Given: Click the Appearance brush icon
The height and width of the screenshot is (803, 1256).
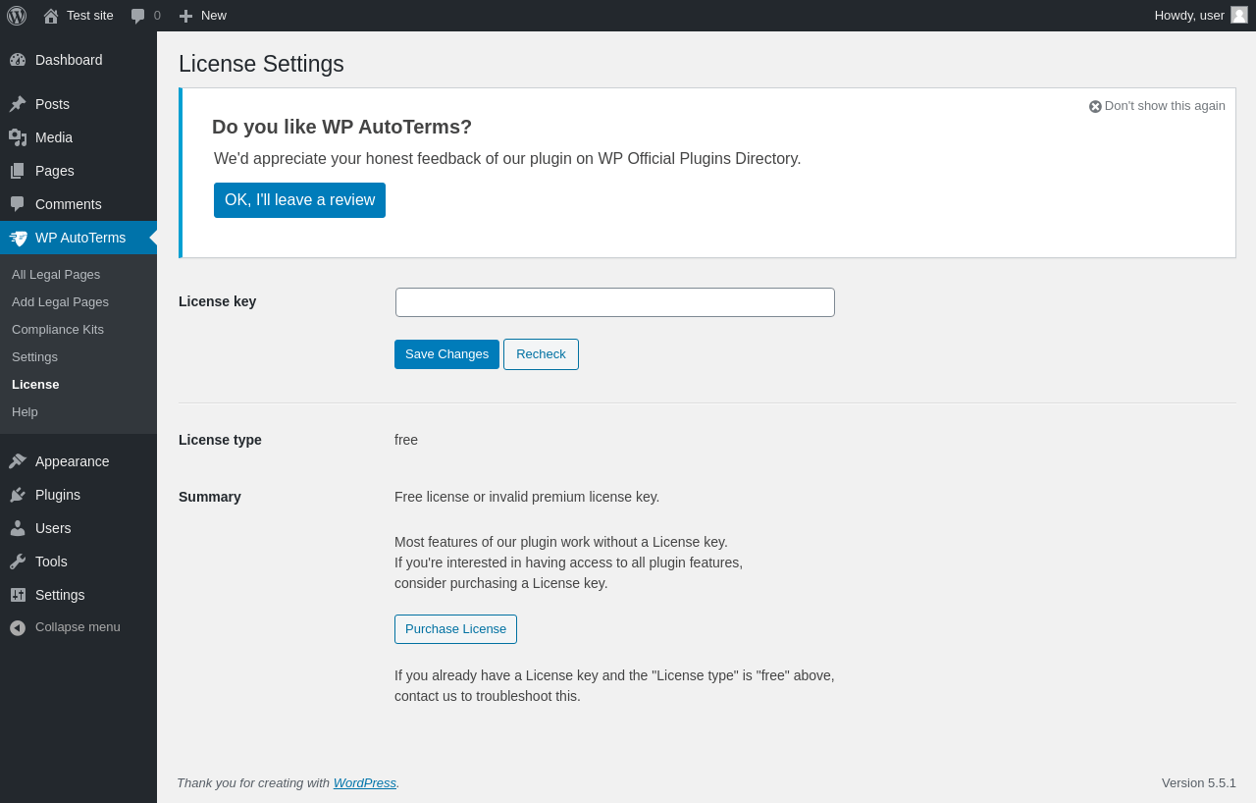Looking at the screenshot, I should (x=18, y=461).
